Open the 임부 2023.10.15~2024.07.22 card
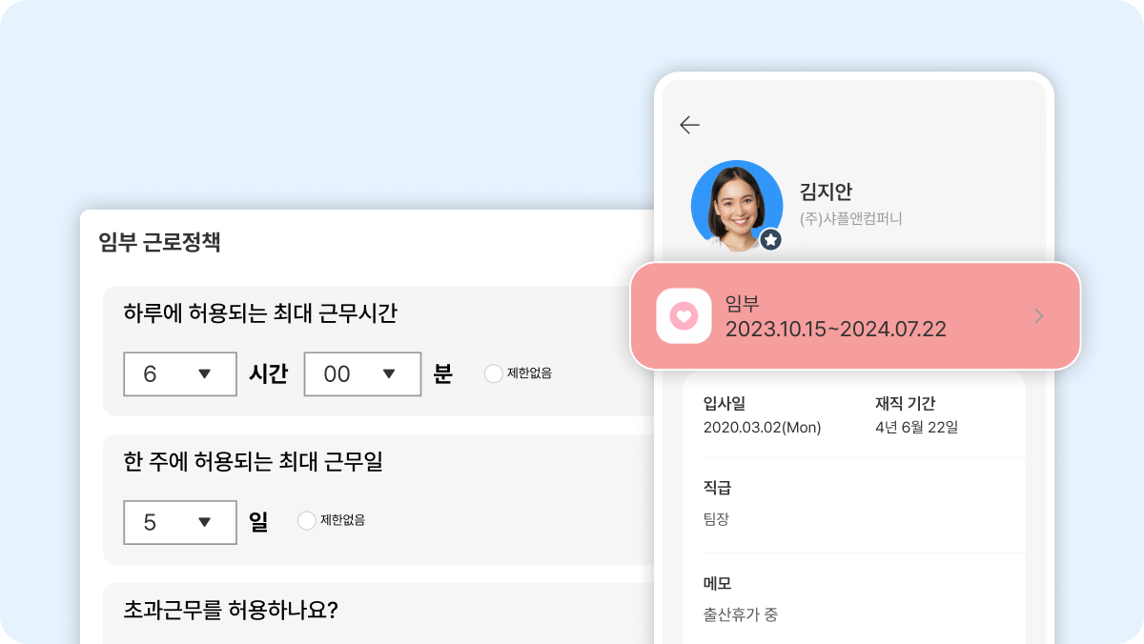Screen dimensions: 1144x644 click(x=855, y=315)
